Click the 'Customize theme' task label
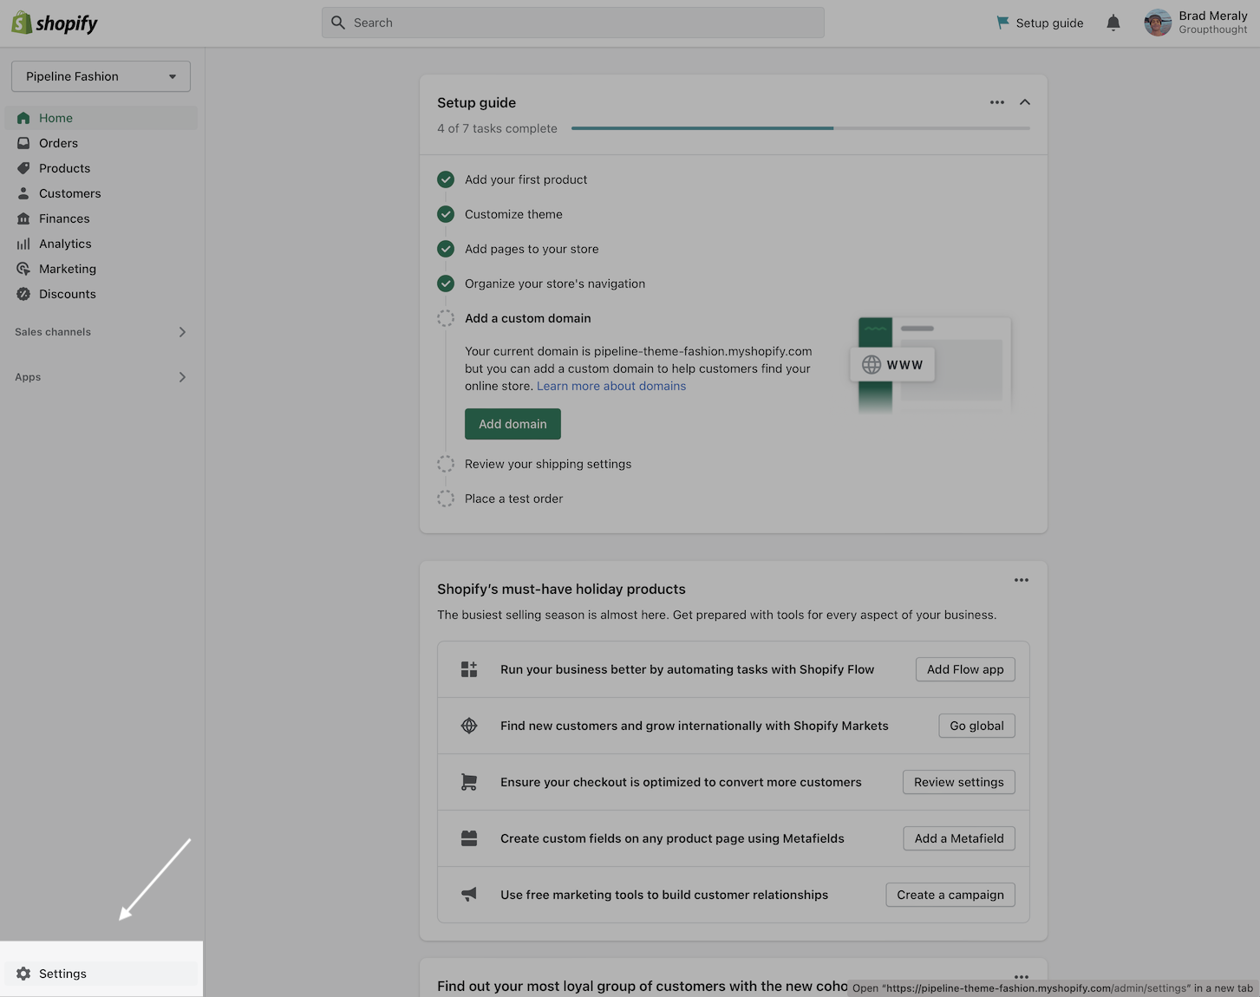The image size is (1260, 997). (x=513, y=214)
